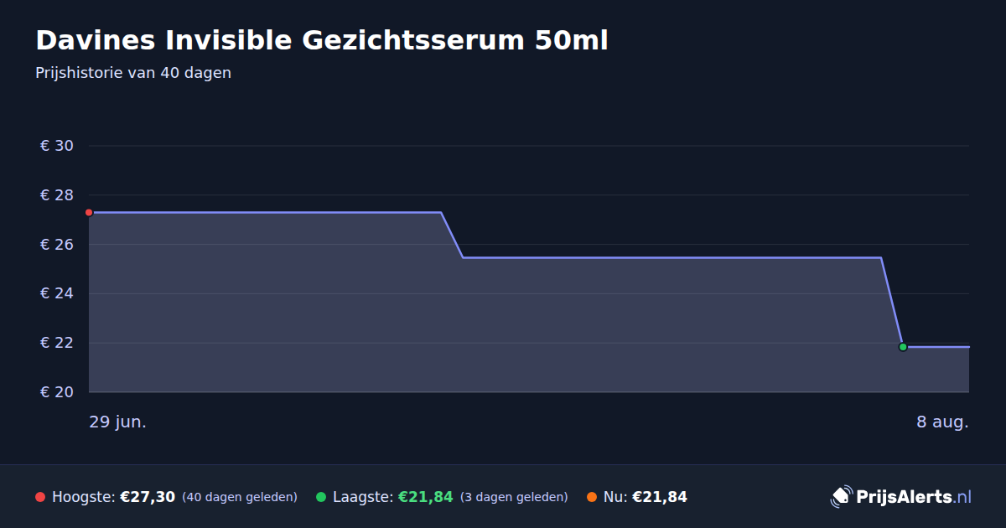Open the PrijsAlerts.nl brand link

[x=901, y=496]
